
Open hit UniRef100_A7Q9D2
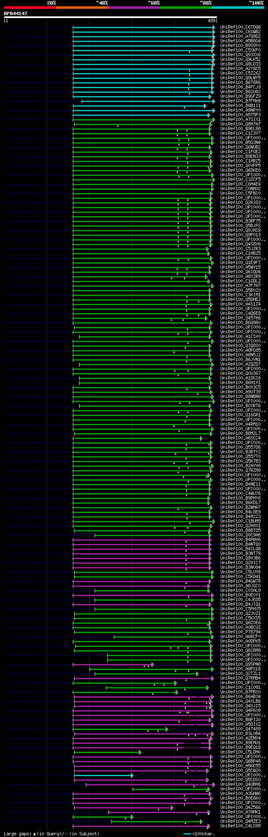pos(240,36)
